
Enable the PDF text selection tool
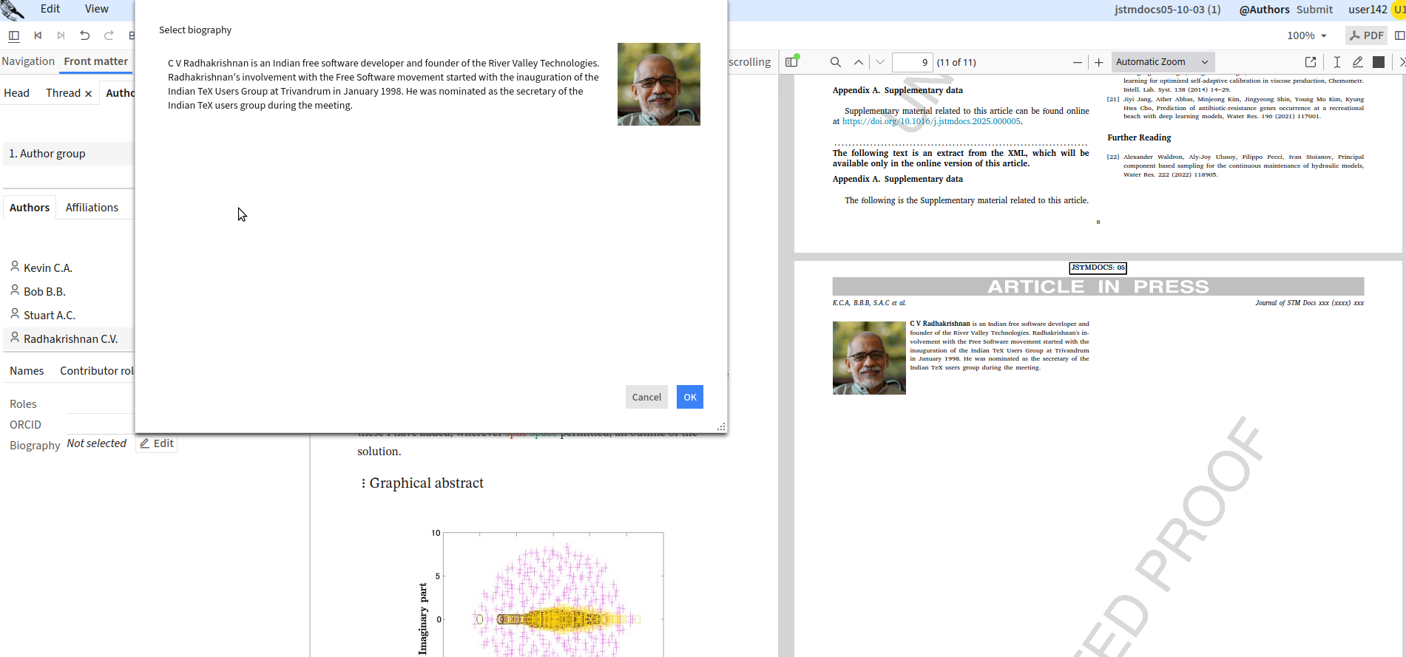pos(1336,62)
